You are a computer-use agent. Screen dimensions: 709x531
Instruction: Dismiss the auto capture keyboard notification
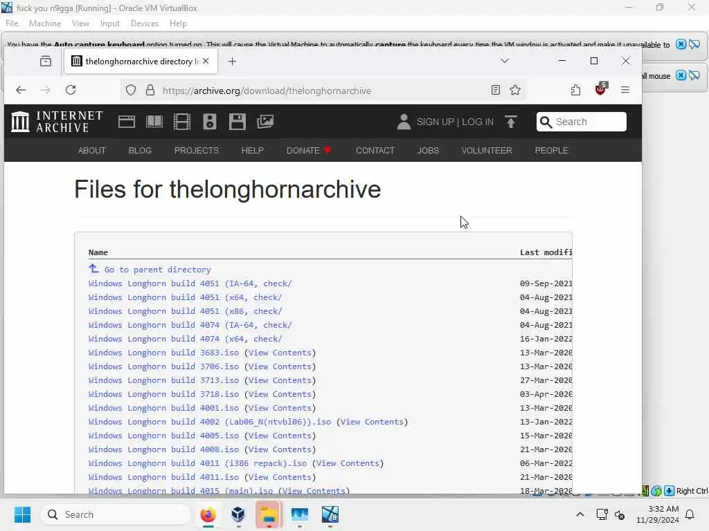(681, 44)
